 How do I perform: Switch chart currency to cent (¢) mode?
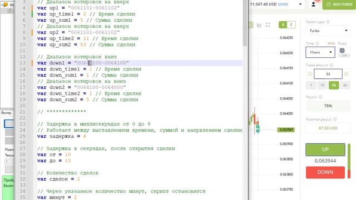(291, 24)
